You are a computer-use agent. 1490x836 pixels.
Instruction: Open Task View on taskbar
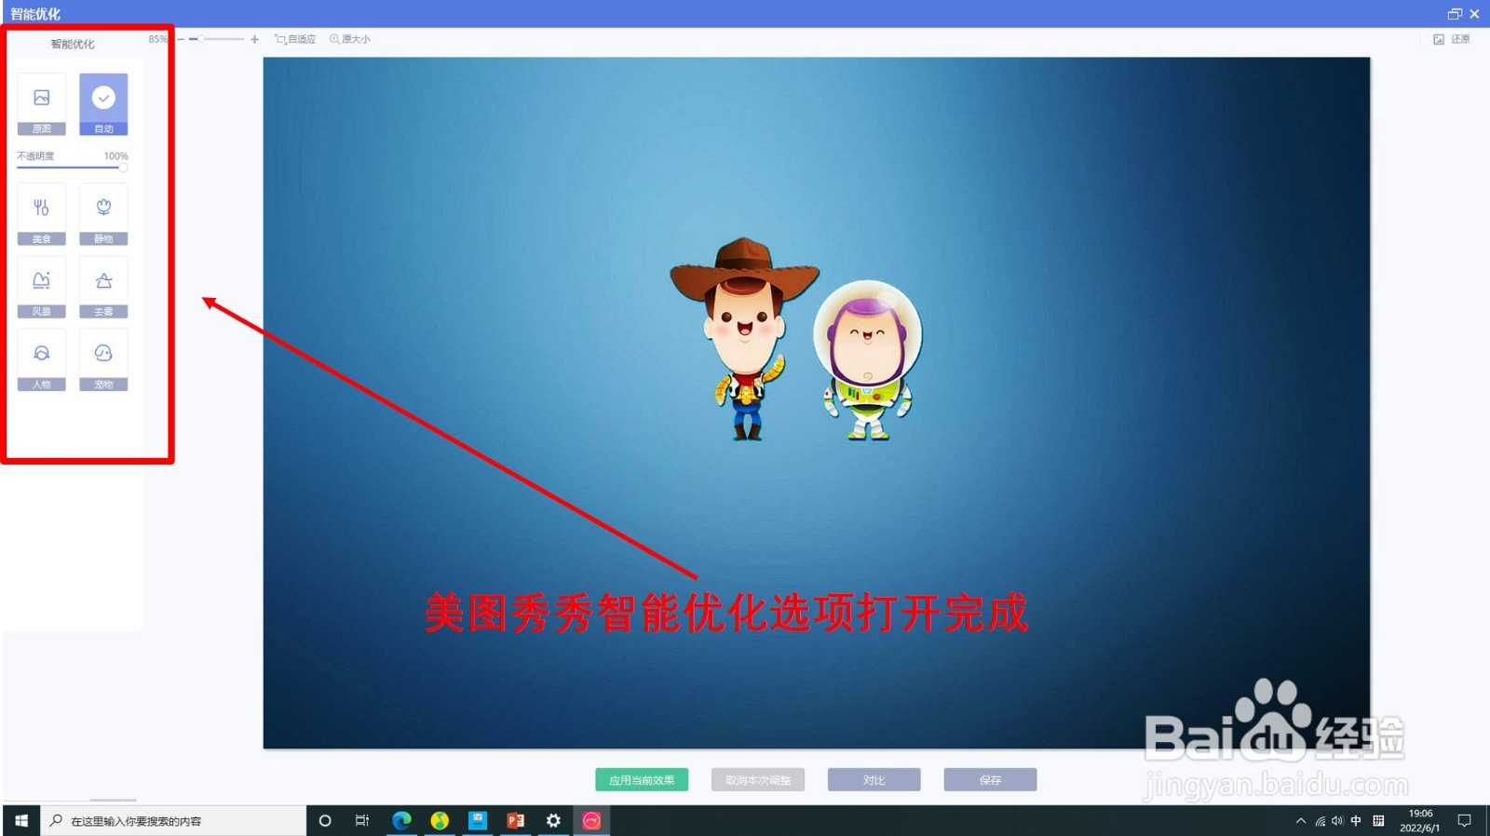[x=362, y=820]
